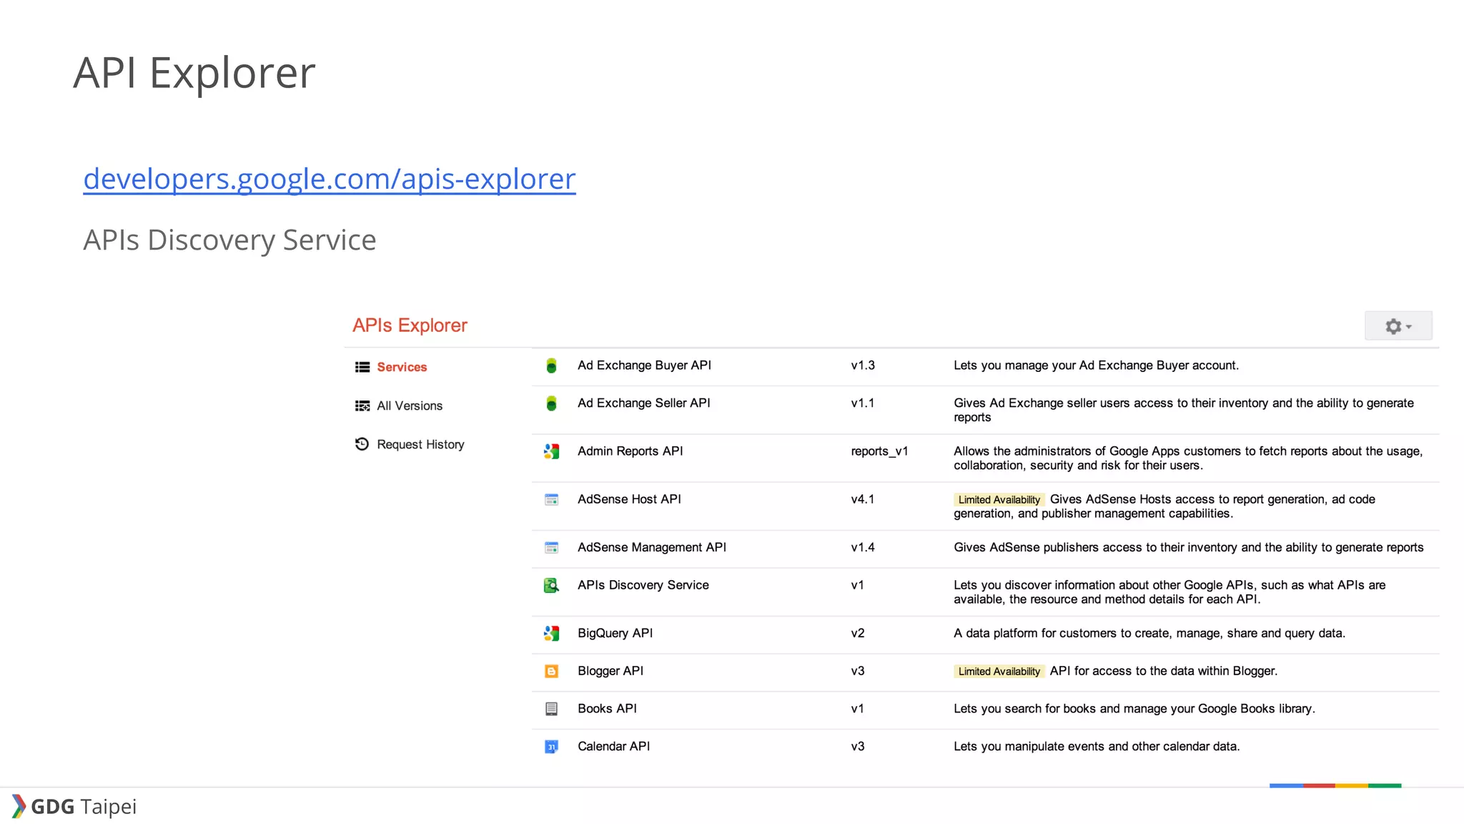Click Calendar API version v3
Viewport: 1464px width, 824px height.
pyautogui.click(x=857, y=747)
